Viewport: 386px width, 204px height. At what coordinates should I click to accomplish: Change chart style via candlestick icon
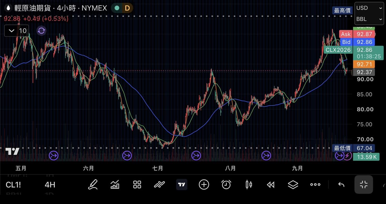click(x=248, y=184)
